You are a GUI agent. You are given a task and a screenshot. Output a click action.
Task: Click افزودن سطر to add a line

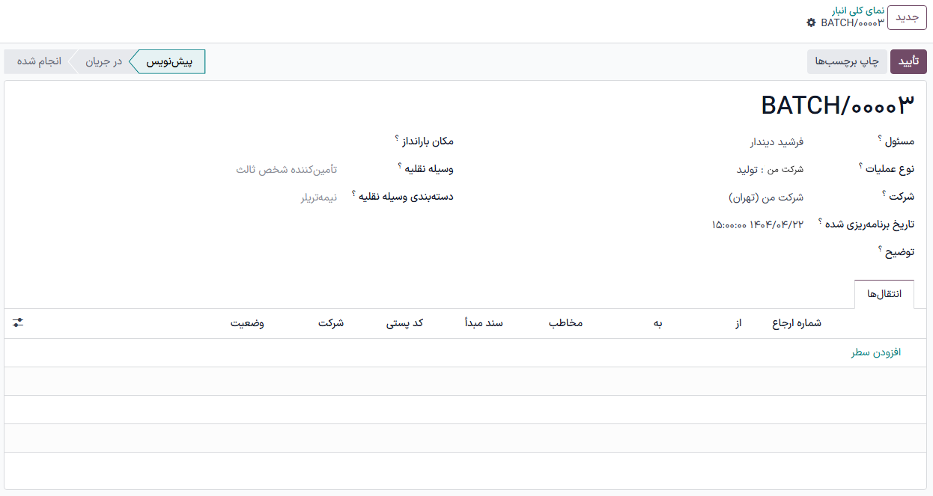pyautogui.click(x=875, y=352)
